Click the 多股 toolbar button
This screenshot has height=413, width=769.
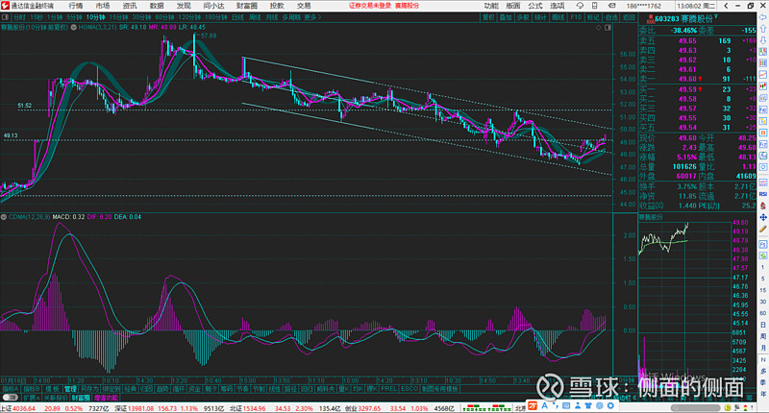523,17
